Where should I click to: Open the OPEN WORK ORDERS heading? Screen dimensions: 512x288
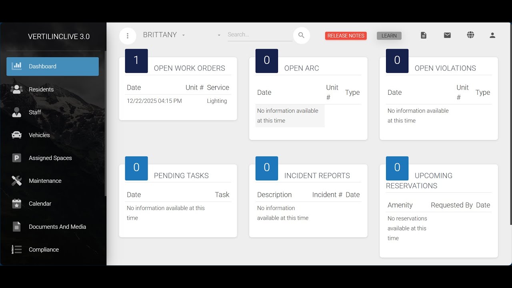point(190,68)
